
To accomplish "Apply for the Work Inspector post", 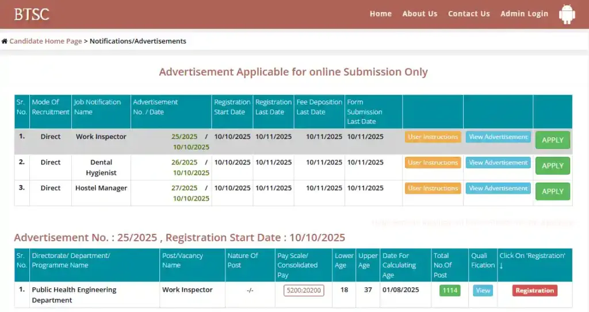I will pyautogui.click(x=552, y=140).
